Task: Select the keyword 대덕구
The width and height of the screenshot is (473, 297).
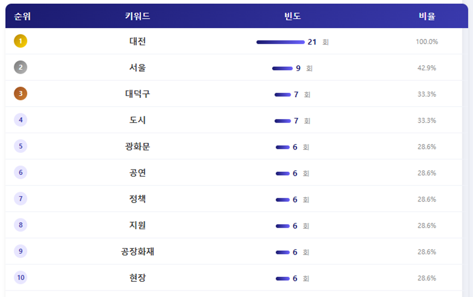Action: (x=137, y=94)
